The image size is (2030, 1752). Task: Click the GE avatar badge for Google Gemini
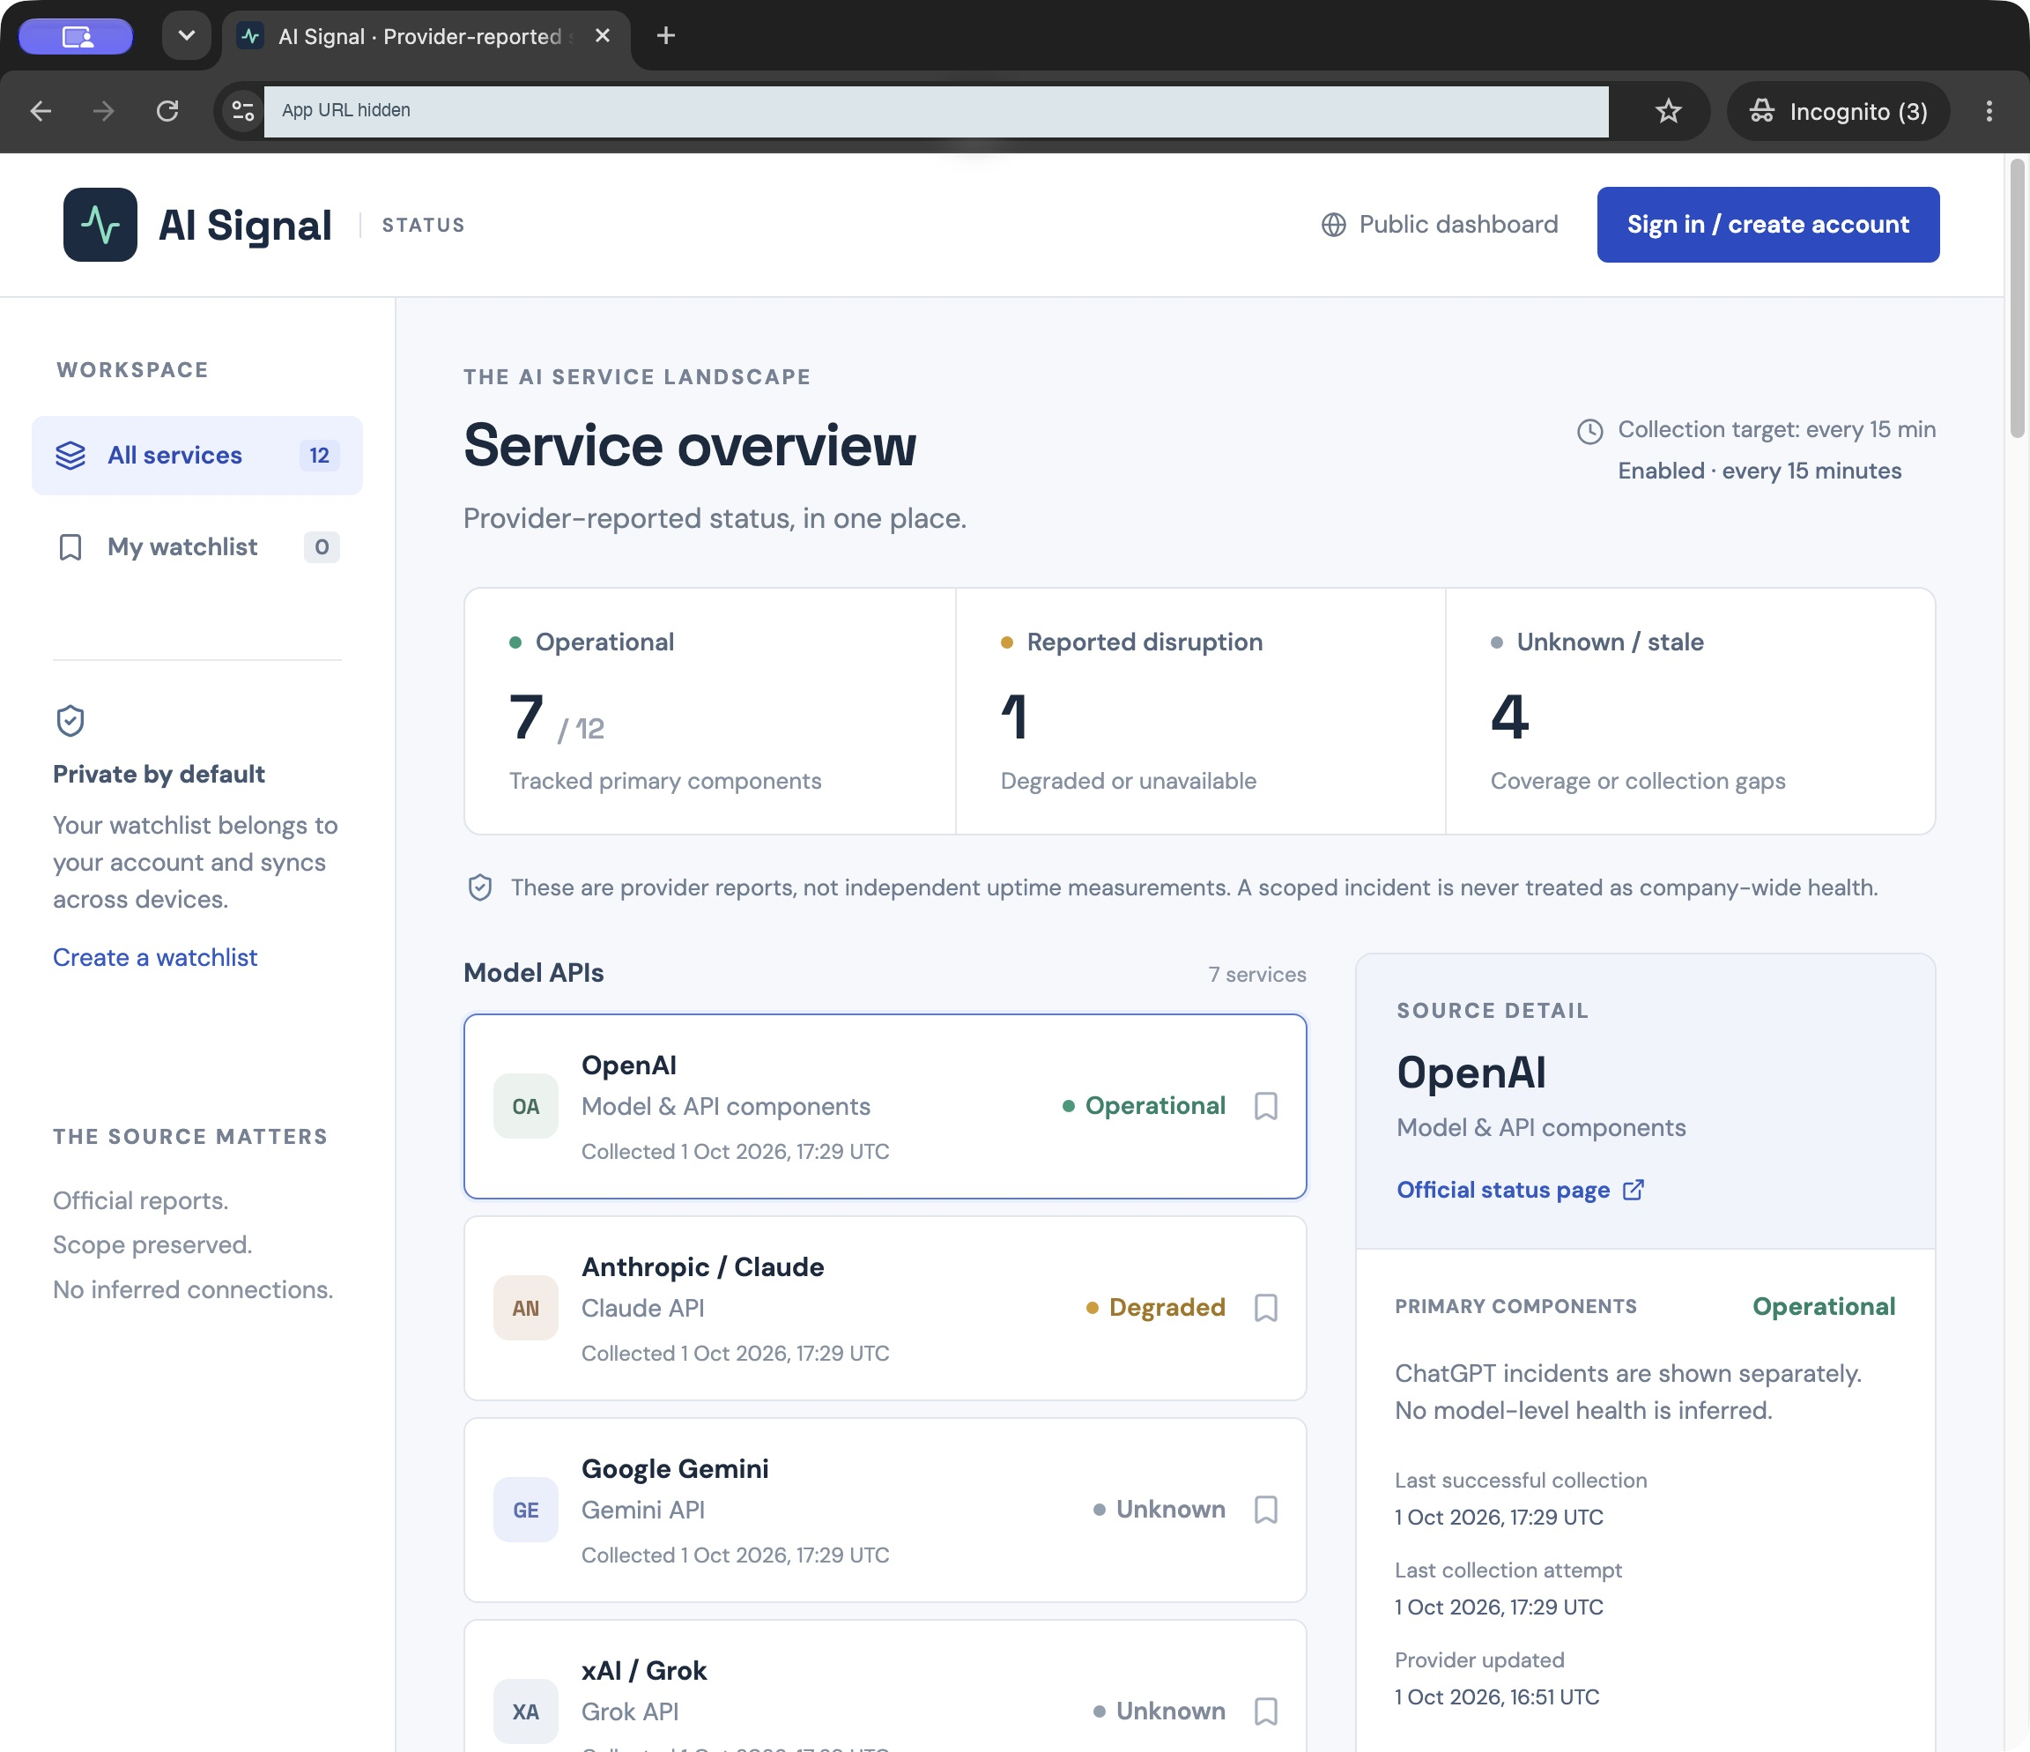pos(526,1510)
